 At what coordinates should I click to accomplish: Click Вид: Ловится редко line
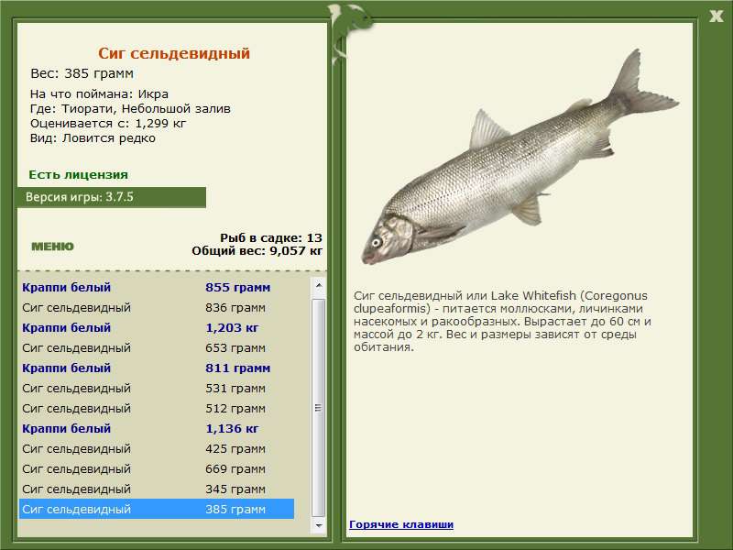(93, 138)
